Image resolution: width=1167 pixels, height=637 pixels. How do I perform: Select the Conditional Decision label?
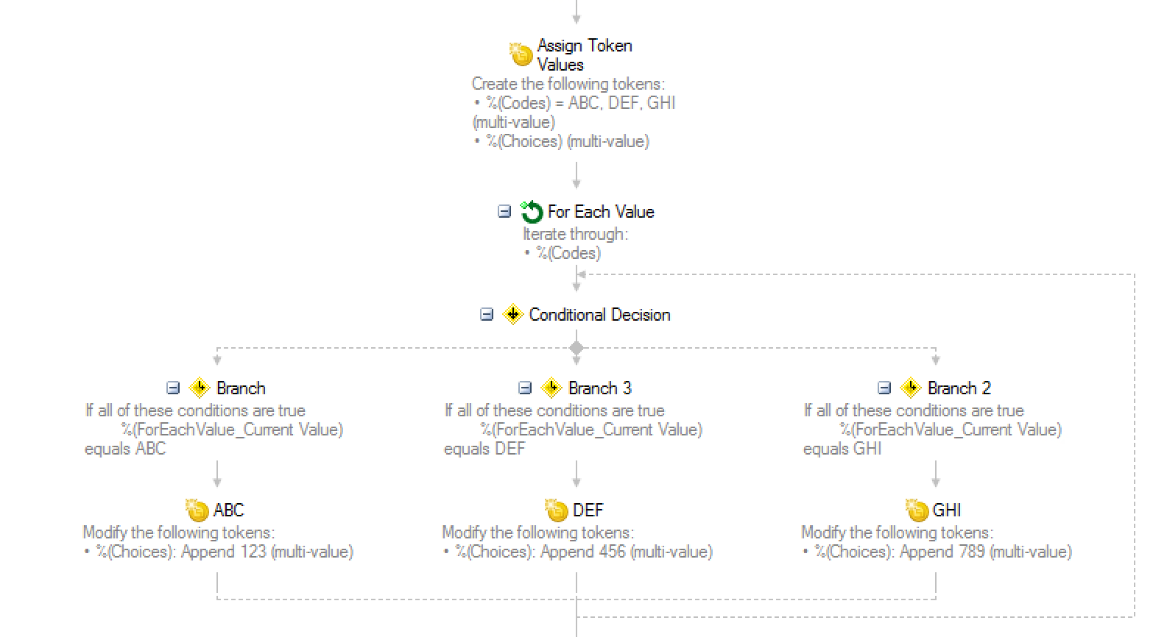(599, 315)
